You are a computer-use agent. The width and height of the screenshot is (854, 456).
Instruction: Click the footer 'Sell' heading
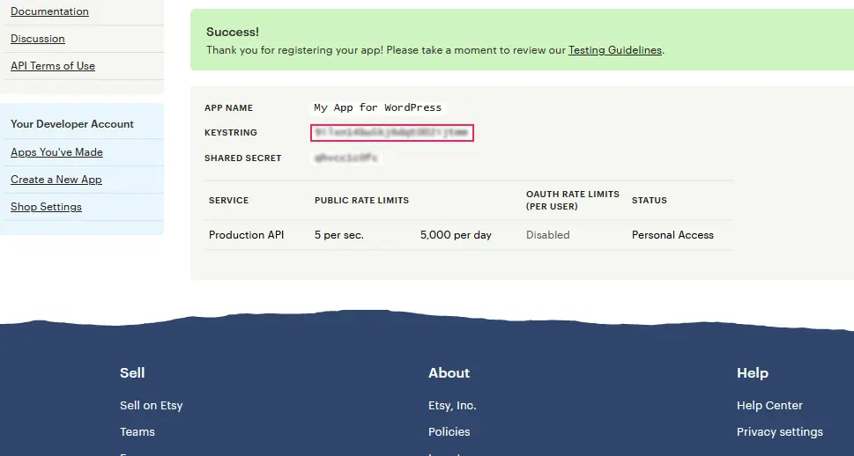point(132,372)
